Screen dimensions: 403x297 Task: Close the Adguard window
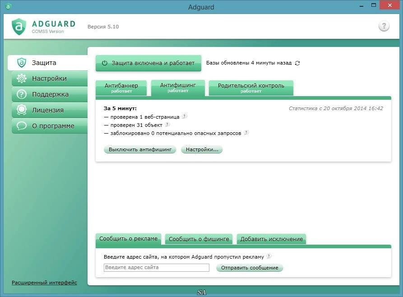[x=389, y=5]
